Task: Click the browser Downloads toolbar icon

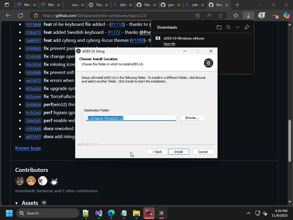Action: (x=248, y=15)
